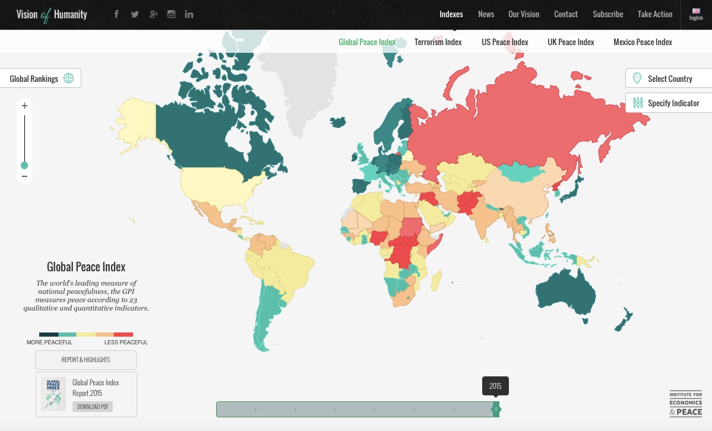Open the Facebook social icon
Screen dimensions: 712x431
116,14
